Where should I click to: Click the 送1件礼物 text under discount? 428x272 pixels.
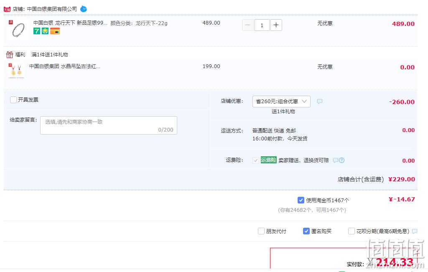pyautogui.click(x=283, y=111)
